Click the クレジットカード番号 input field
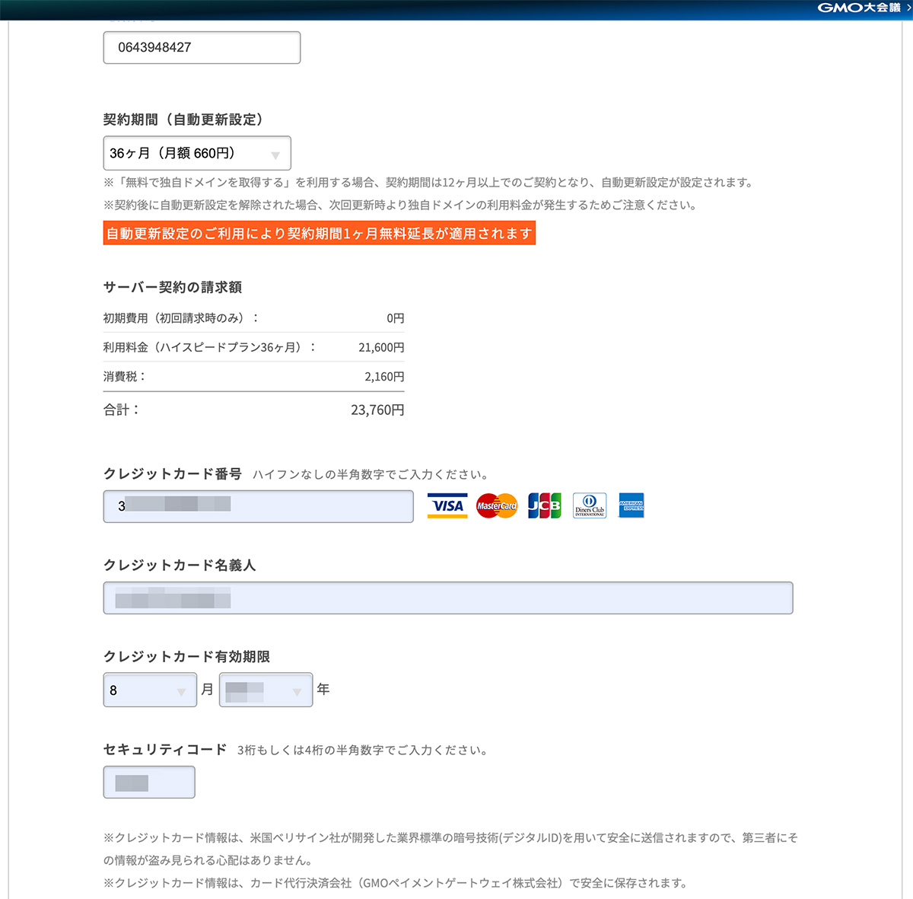The image size is (913, 899). 258,506
